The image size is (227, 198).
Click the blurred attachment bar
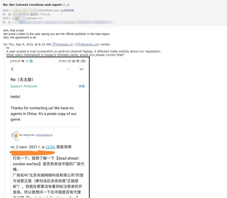pos(63,22)
